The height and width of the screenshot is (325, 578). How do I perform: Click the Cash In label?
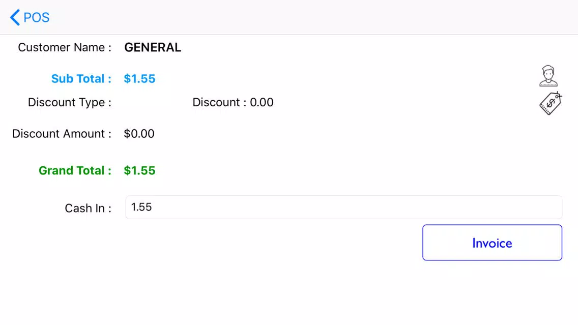point(88,208)
